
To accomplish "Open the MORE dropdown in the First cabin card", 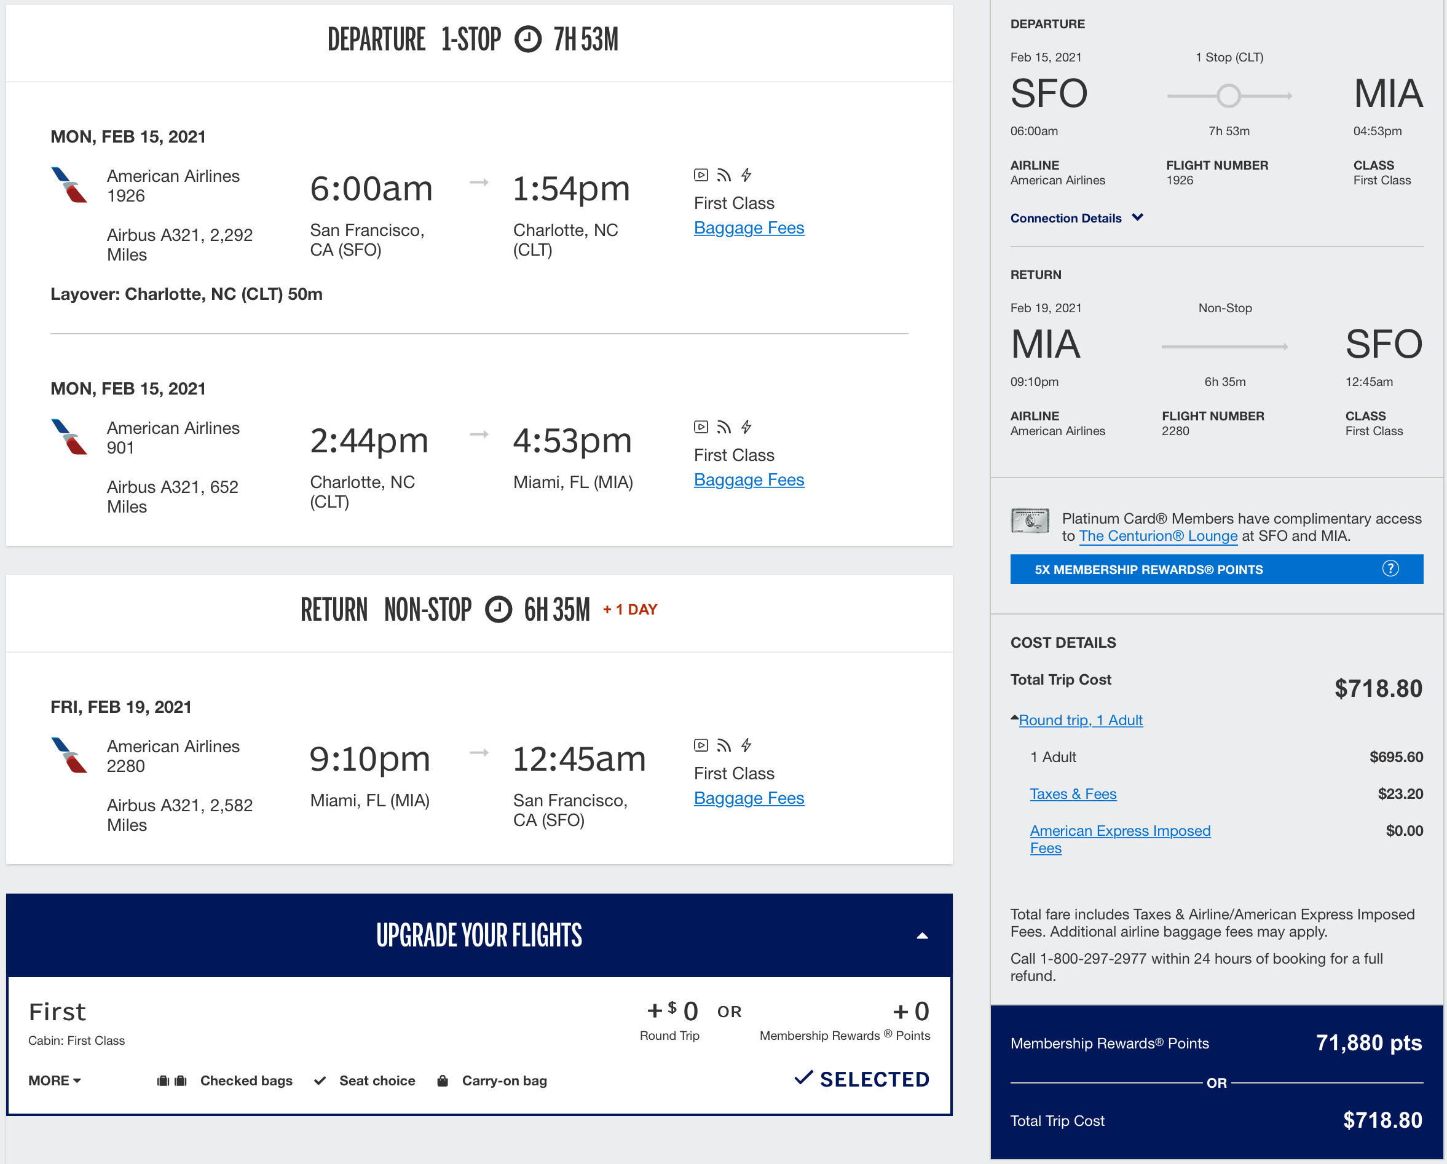I will tap(53, 1081).
